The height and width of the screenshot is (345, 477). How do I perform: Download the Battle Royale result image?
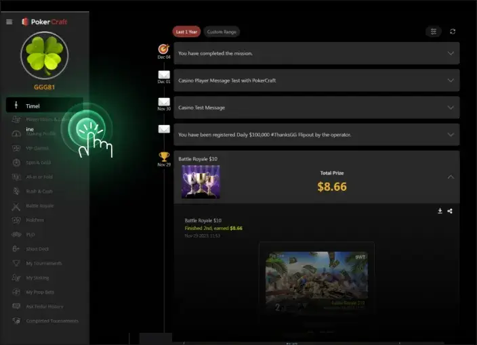(440, 211)
